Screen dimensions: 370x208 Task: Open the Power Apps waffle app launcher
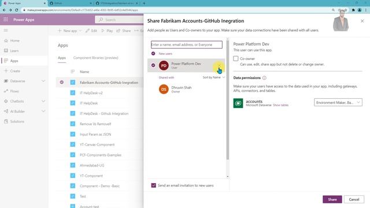pyautogui.click(x=6, y=20)
